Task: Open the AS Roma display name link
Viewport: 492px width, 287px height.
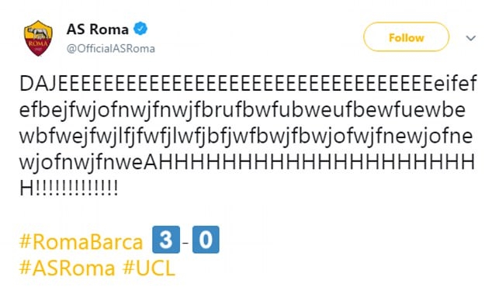Action: coord(98,29)
